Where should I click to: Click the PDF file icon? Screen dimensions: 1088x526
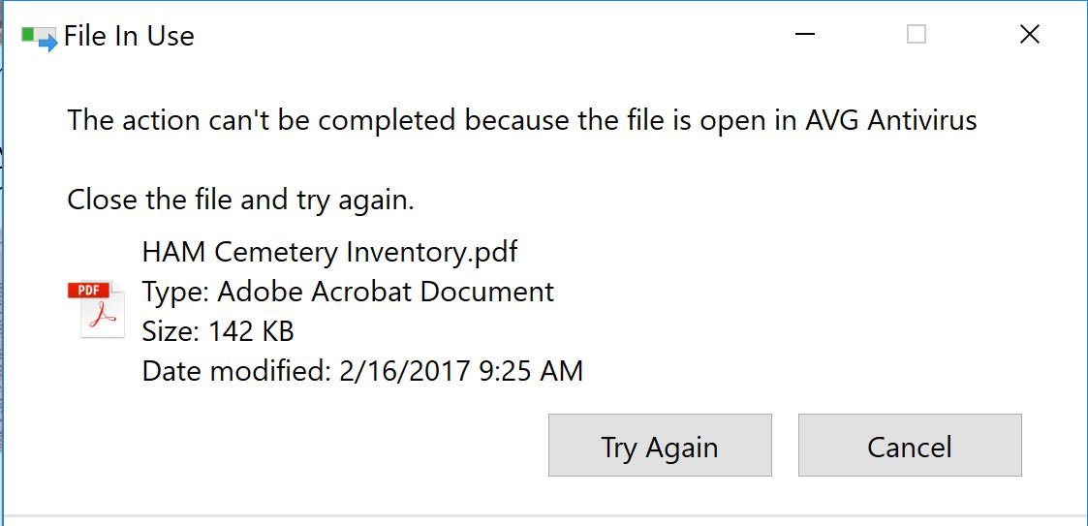96,309
